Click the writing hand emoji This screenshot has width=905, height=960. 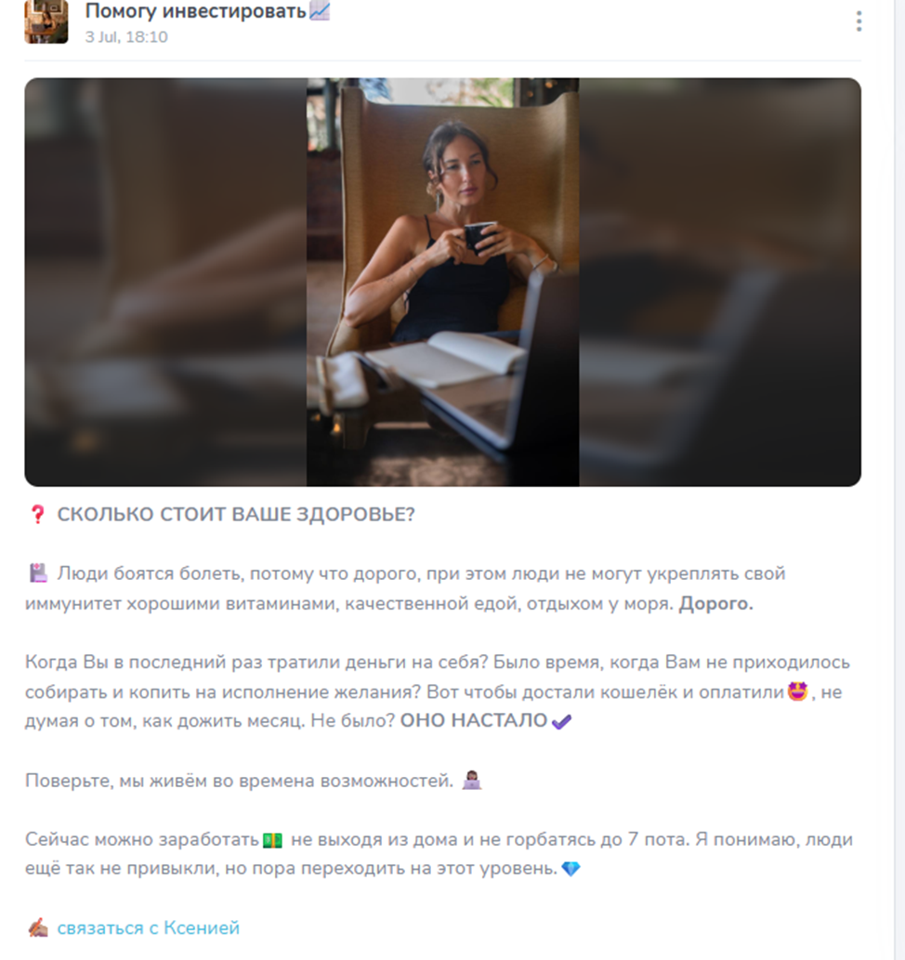coord(38,928)
